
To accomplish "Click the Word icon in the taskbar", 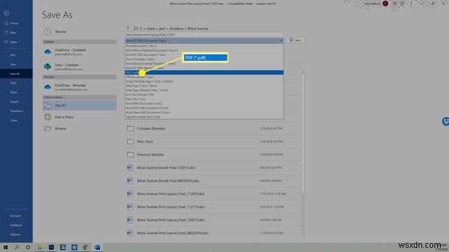I will [x=97, y=247].
